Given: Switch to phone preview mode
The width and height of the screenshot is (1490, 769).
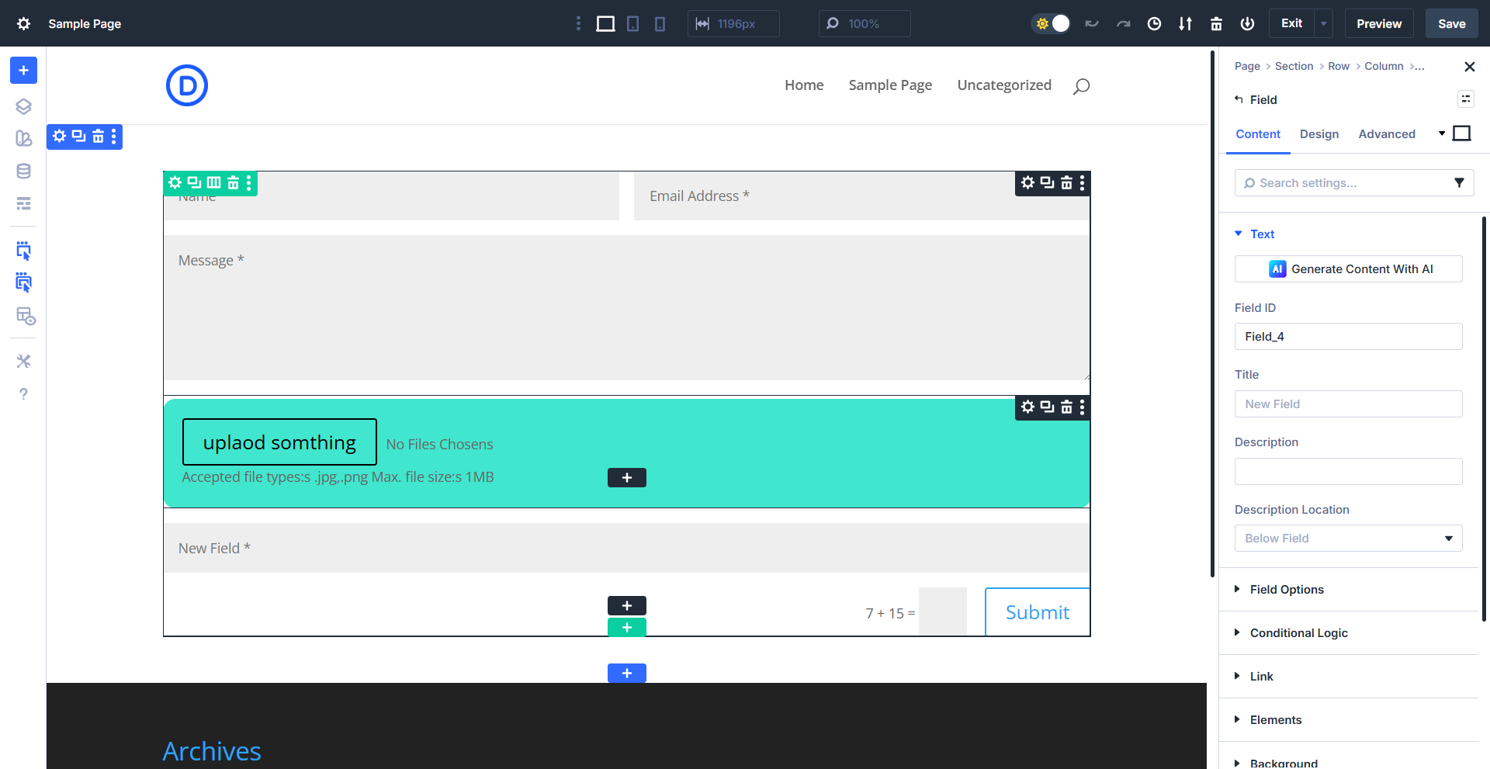Looking at the screenshot, I should (660, 23).
